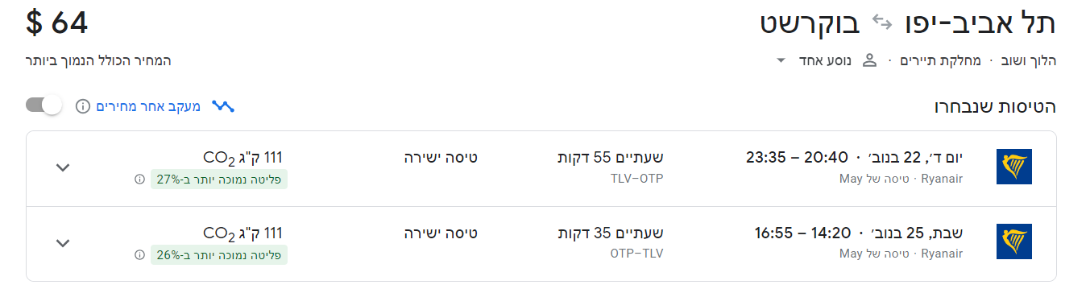This screenshot has height=293, width=1090.
Task: Expand the OTP–TLV flight details
Action: (63, 242)
